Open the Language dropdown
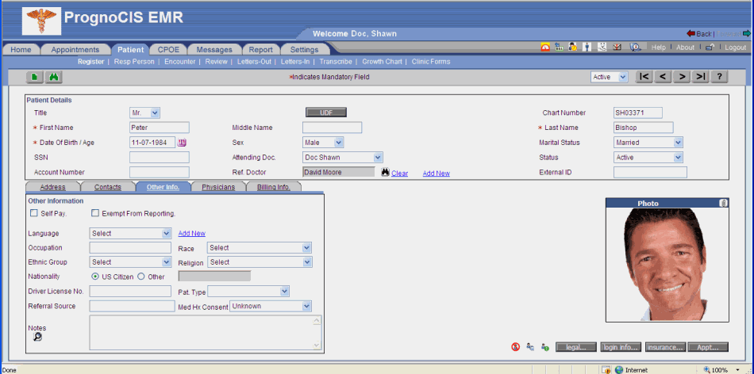Viewport: 754px width, 374px height. (x=130, y=233)
